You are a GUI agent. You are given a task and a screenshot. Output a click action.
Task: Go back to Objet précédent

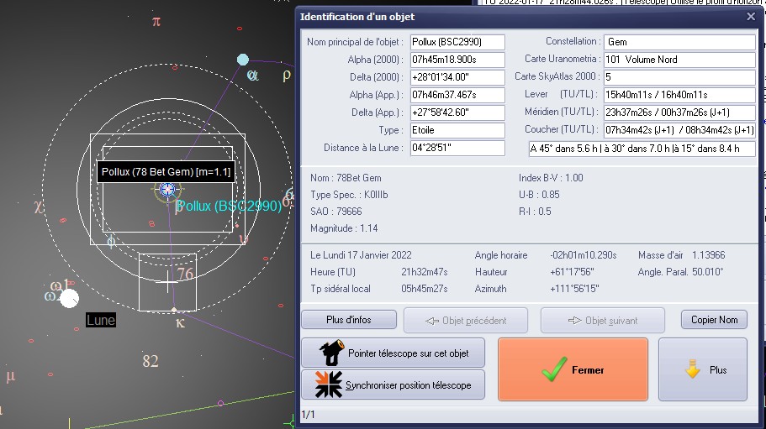coord(466,320)
